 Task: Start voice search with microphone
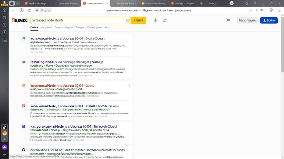coord(156,20)
